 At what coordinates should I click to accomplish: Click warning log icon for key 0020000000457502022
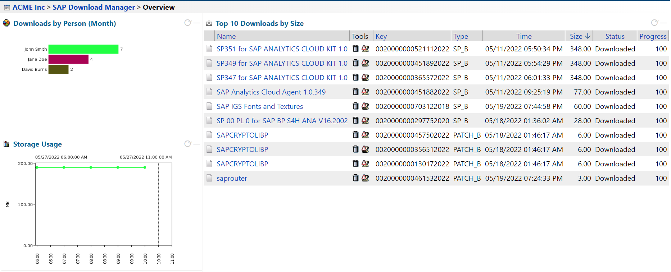pyautogui.click(x=365, y=135)
